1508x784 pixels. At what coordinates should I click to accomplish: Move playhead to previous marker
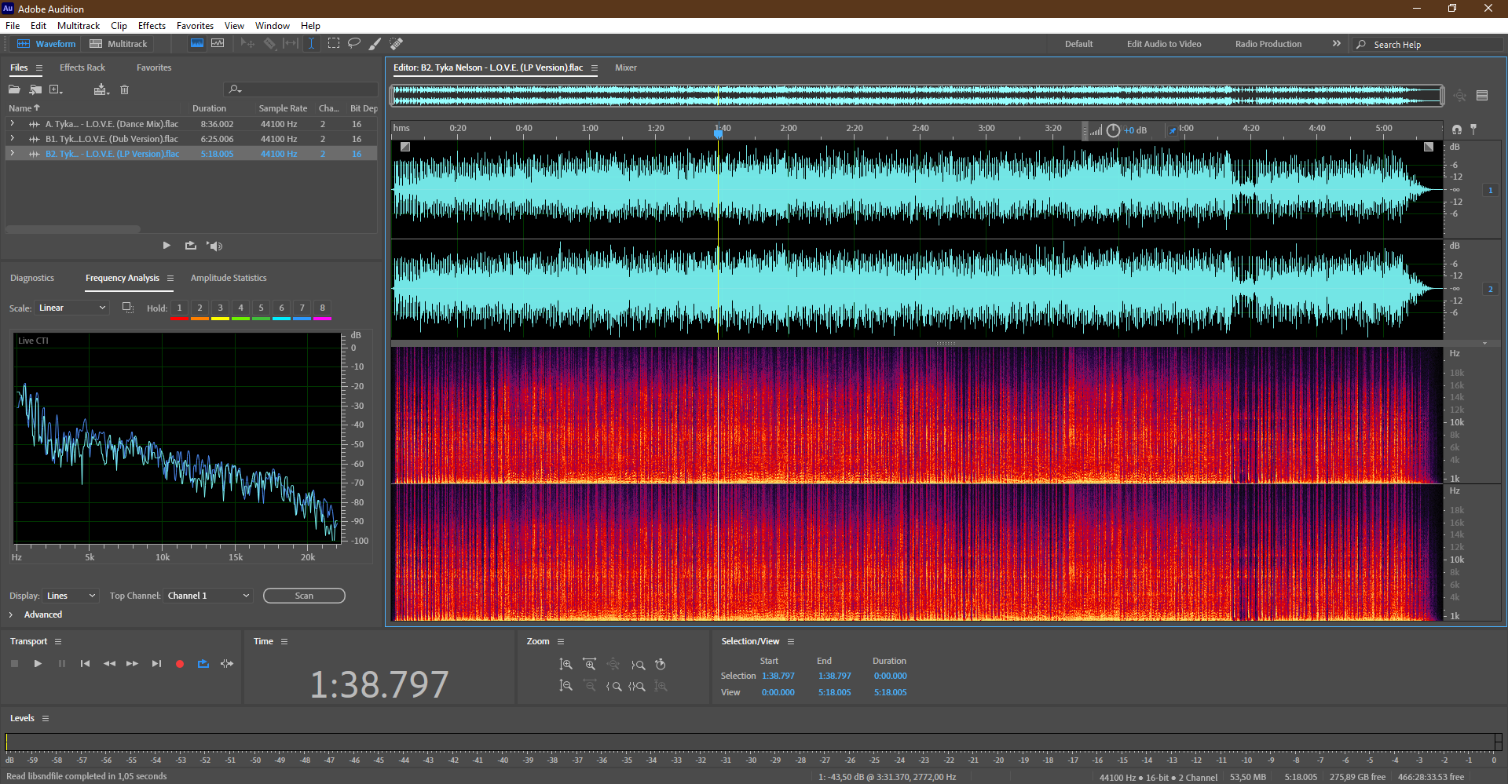coord(85,664)
